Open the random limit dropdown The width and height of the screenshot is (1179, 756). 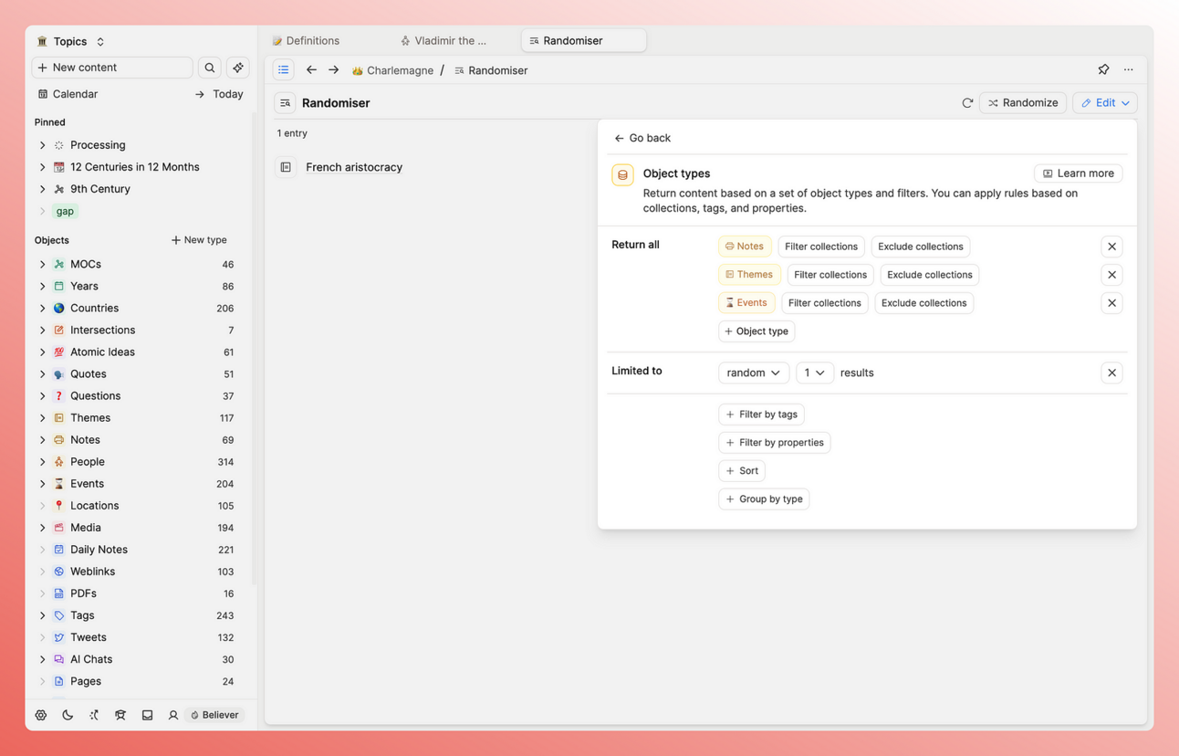click(x=754, y=373)
